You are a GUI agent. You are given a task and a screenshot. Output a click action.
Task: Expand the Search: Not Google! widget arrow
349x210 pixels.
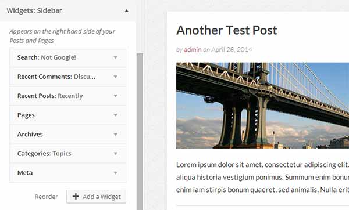116,57
